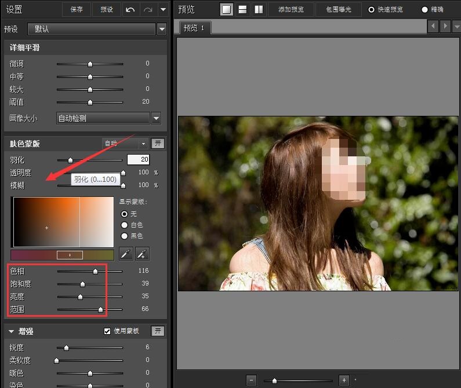461x388 pixels.
Task: Open the 画像大小 自动检测 dropdown
Action: coord(155,118)
